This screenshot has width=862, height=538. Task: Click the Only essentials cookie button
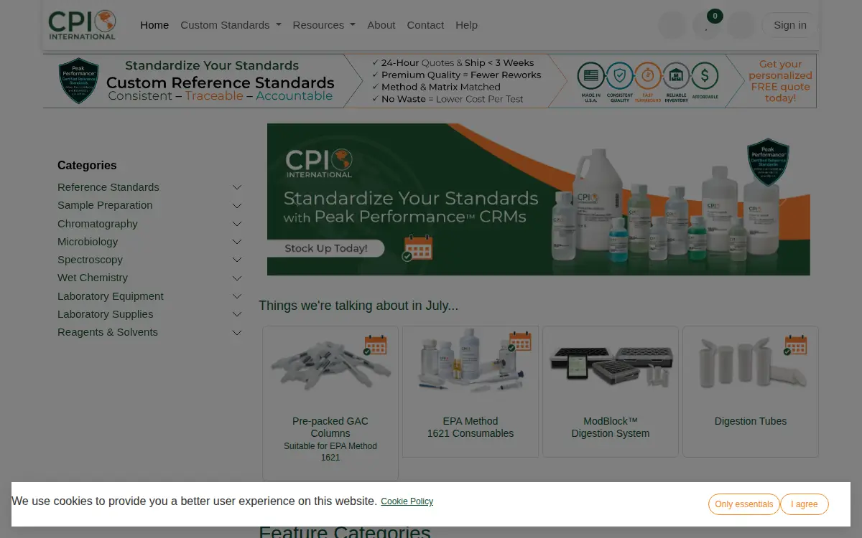pyautogui.click(x=744, y=504)
